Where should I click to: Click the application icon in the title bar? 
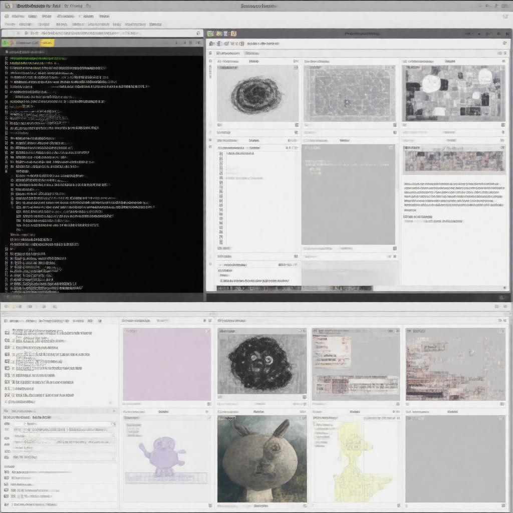7,6
